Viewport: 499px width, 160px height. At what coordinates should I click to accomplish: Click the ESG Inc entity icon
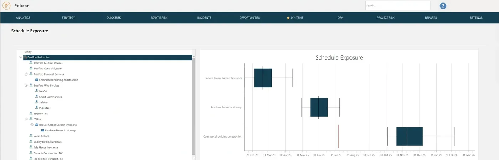tap(31, 119)
